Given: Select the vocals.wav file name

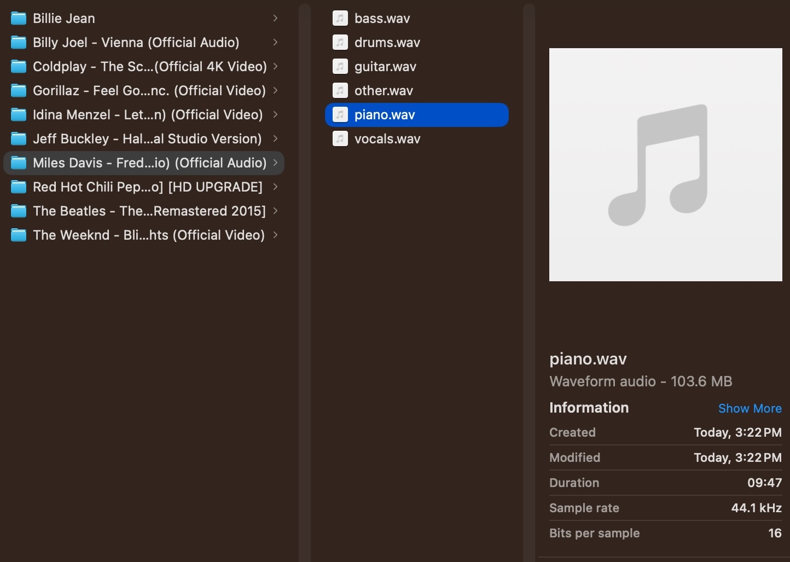Looking at the screenshot, I should click(x=387, y=139).
